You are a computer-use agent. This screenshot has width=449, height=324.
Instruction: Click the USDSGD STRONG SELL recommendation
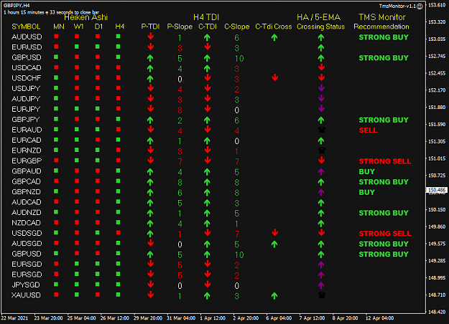385,234
